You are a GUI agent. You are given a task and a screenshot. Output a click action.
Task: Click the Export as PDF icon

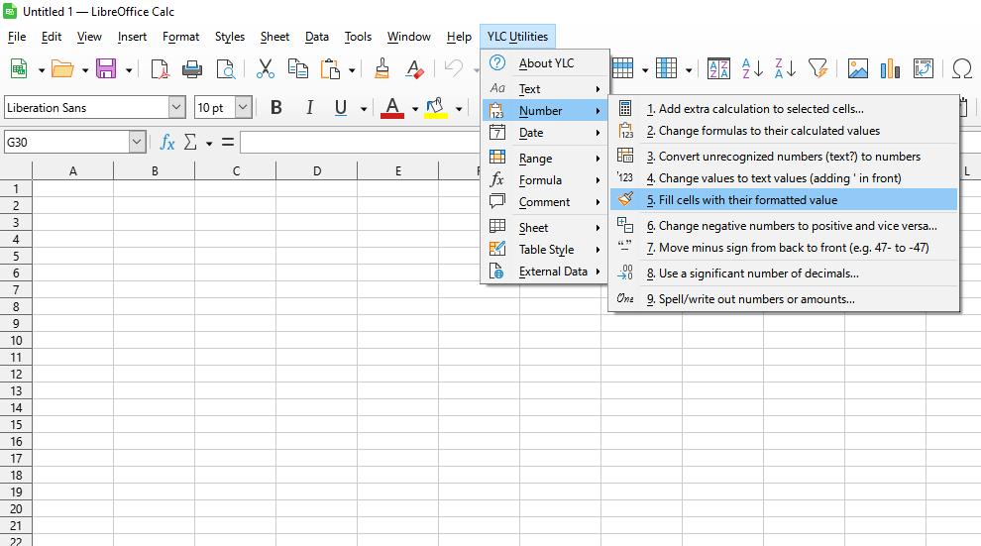pyautogui.click(x=160, y=68)
